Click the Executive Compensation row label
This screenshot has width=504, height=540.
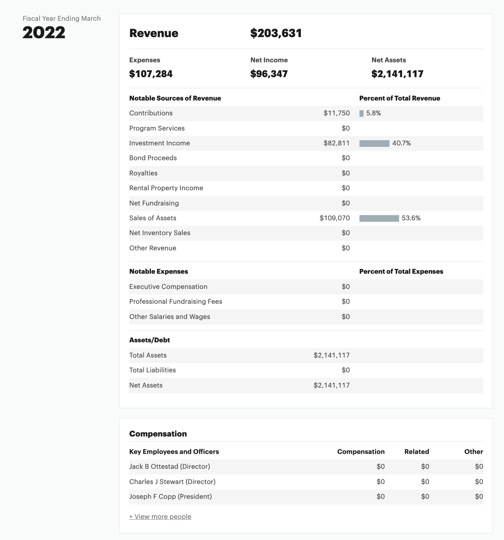pos(168,287)
